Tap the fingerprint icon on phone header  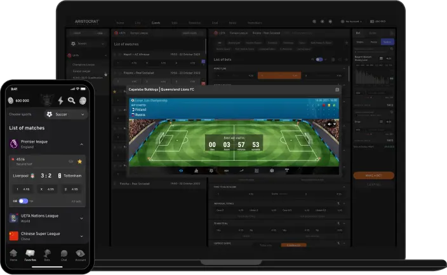pyautogui.click(x=83, y=101)
